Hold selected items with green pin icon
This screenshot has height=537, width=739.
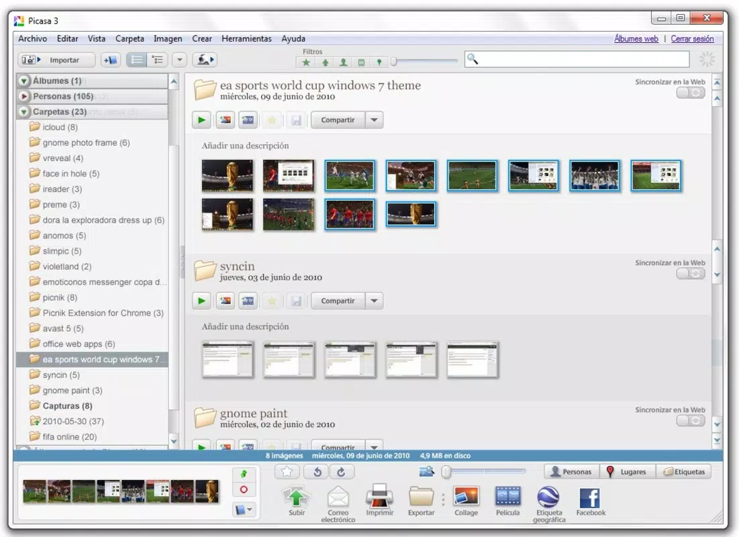click(244, 475)
